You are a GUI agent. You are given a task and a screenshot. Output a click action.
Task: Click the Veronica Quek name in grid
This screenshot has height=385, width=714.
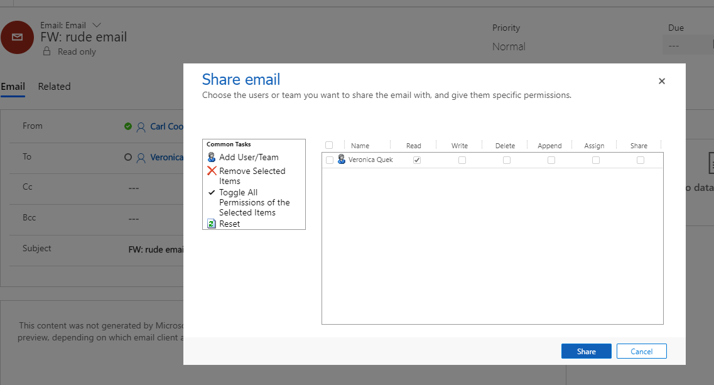[371, 160]
